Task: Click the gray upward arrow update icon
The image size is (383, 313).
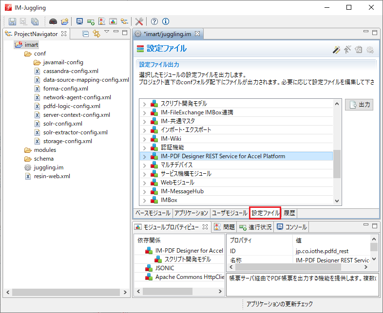Action: pyautogui.click(x=347, y=50)
